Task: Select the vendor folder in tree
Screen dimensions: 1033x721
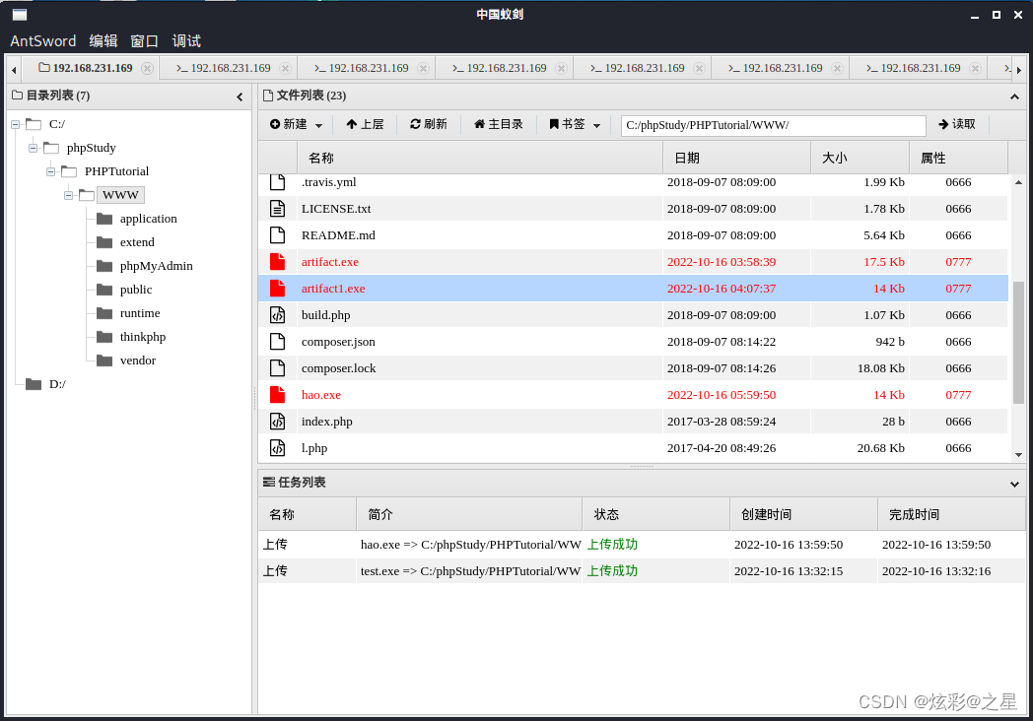Action: pyautogui.click(x=138, y=360)
